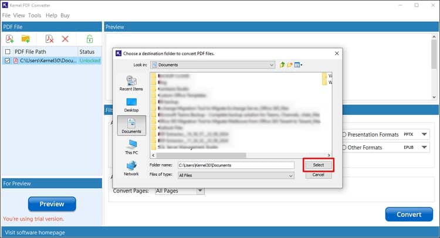440x238 pixels.
Task: Open the Convert Pages All Pages dropdown
Action: (x=180, y=191)
